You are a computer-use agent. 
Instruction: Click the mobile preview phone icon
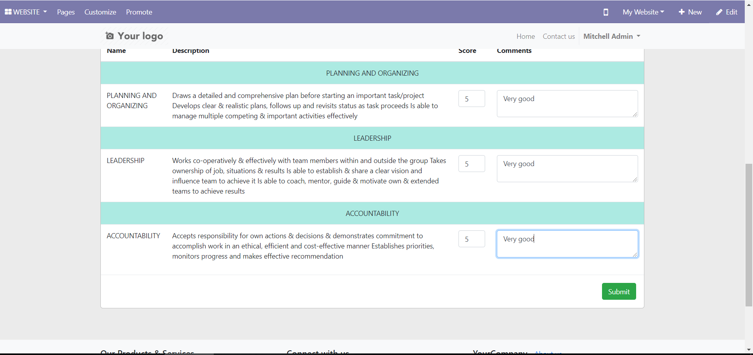click(606, 12)
